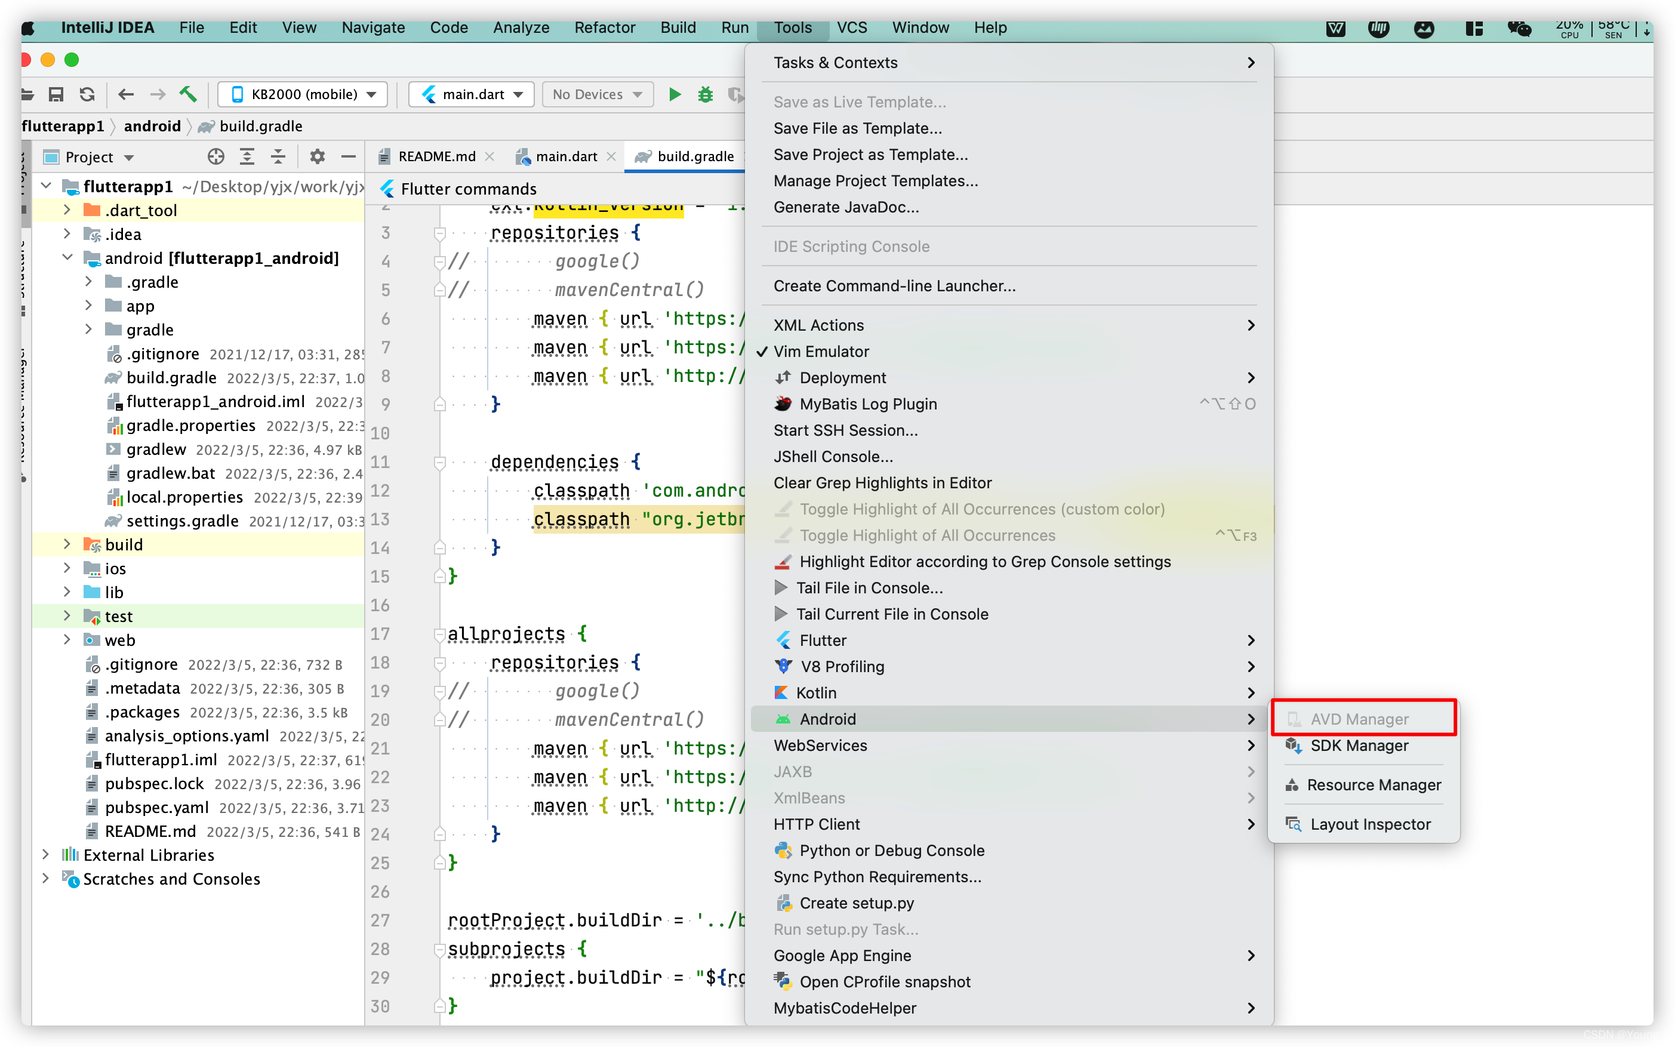Click the Resource Manager icon

pyautogui.click(x=1291, y=786)
